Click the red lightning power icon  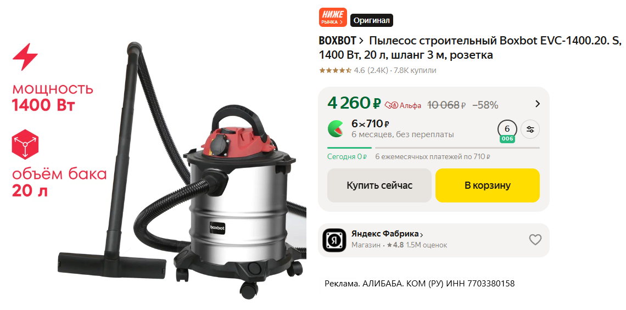pos(25,57)
